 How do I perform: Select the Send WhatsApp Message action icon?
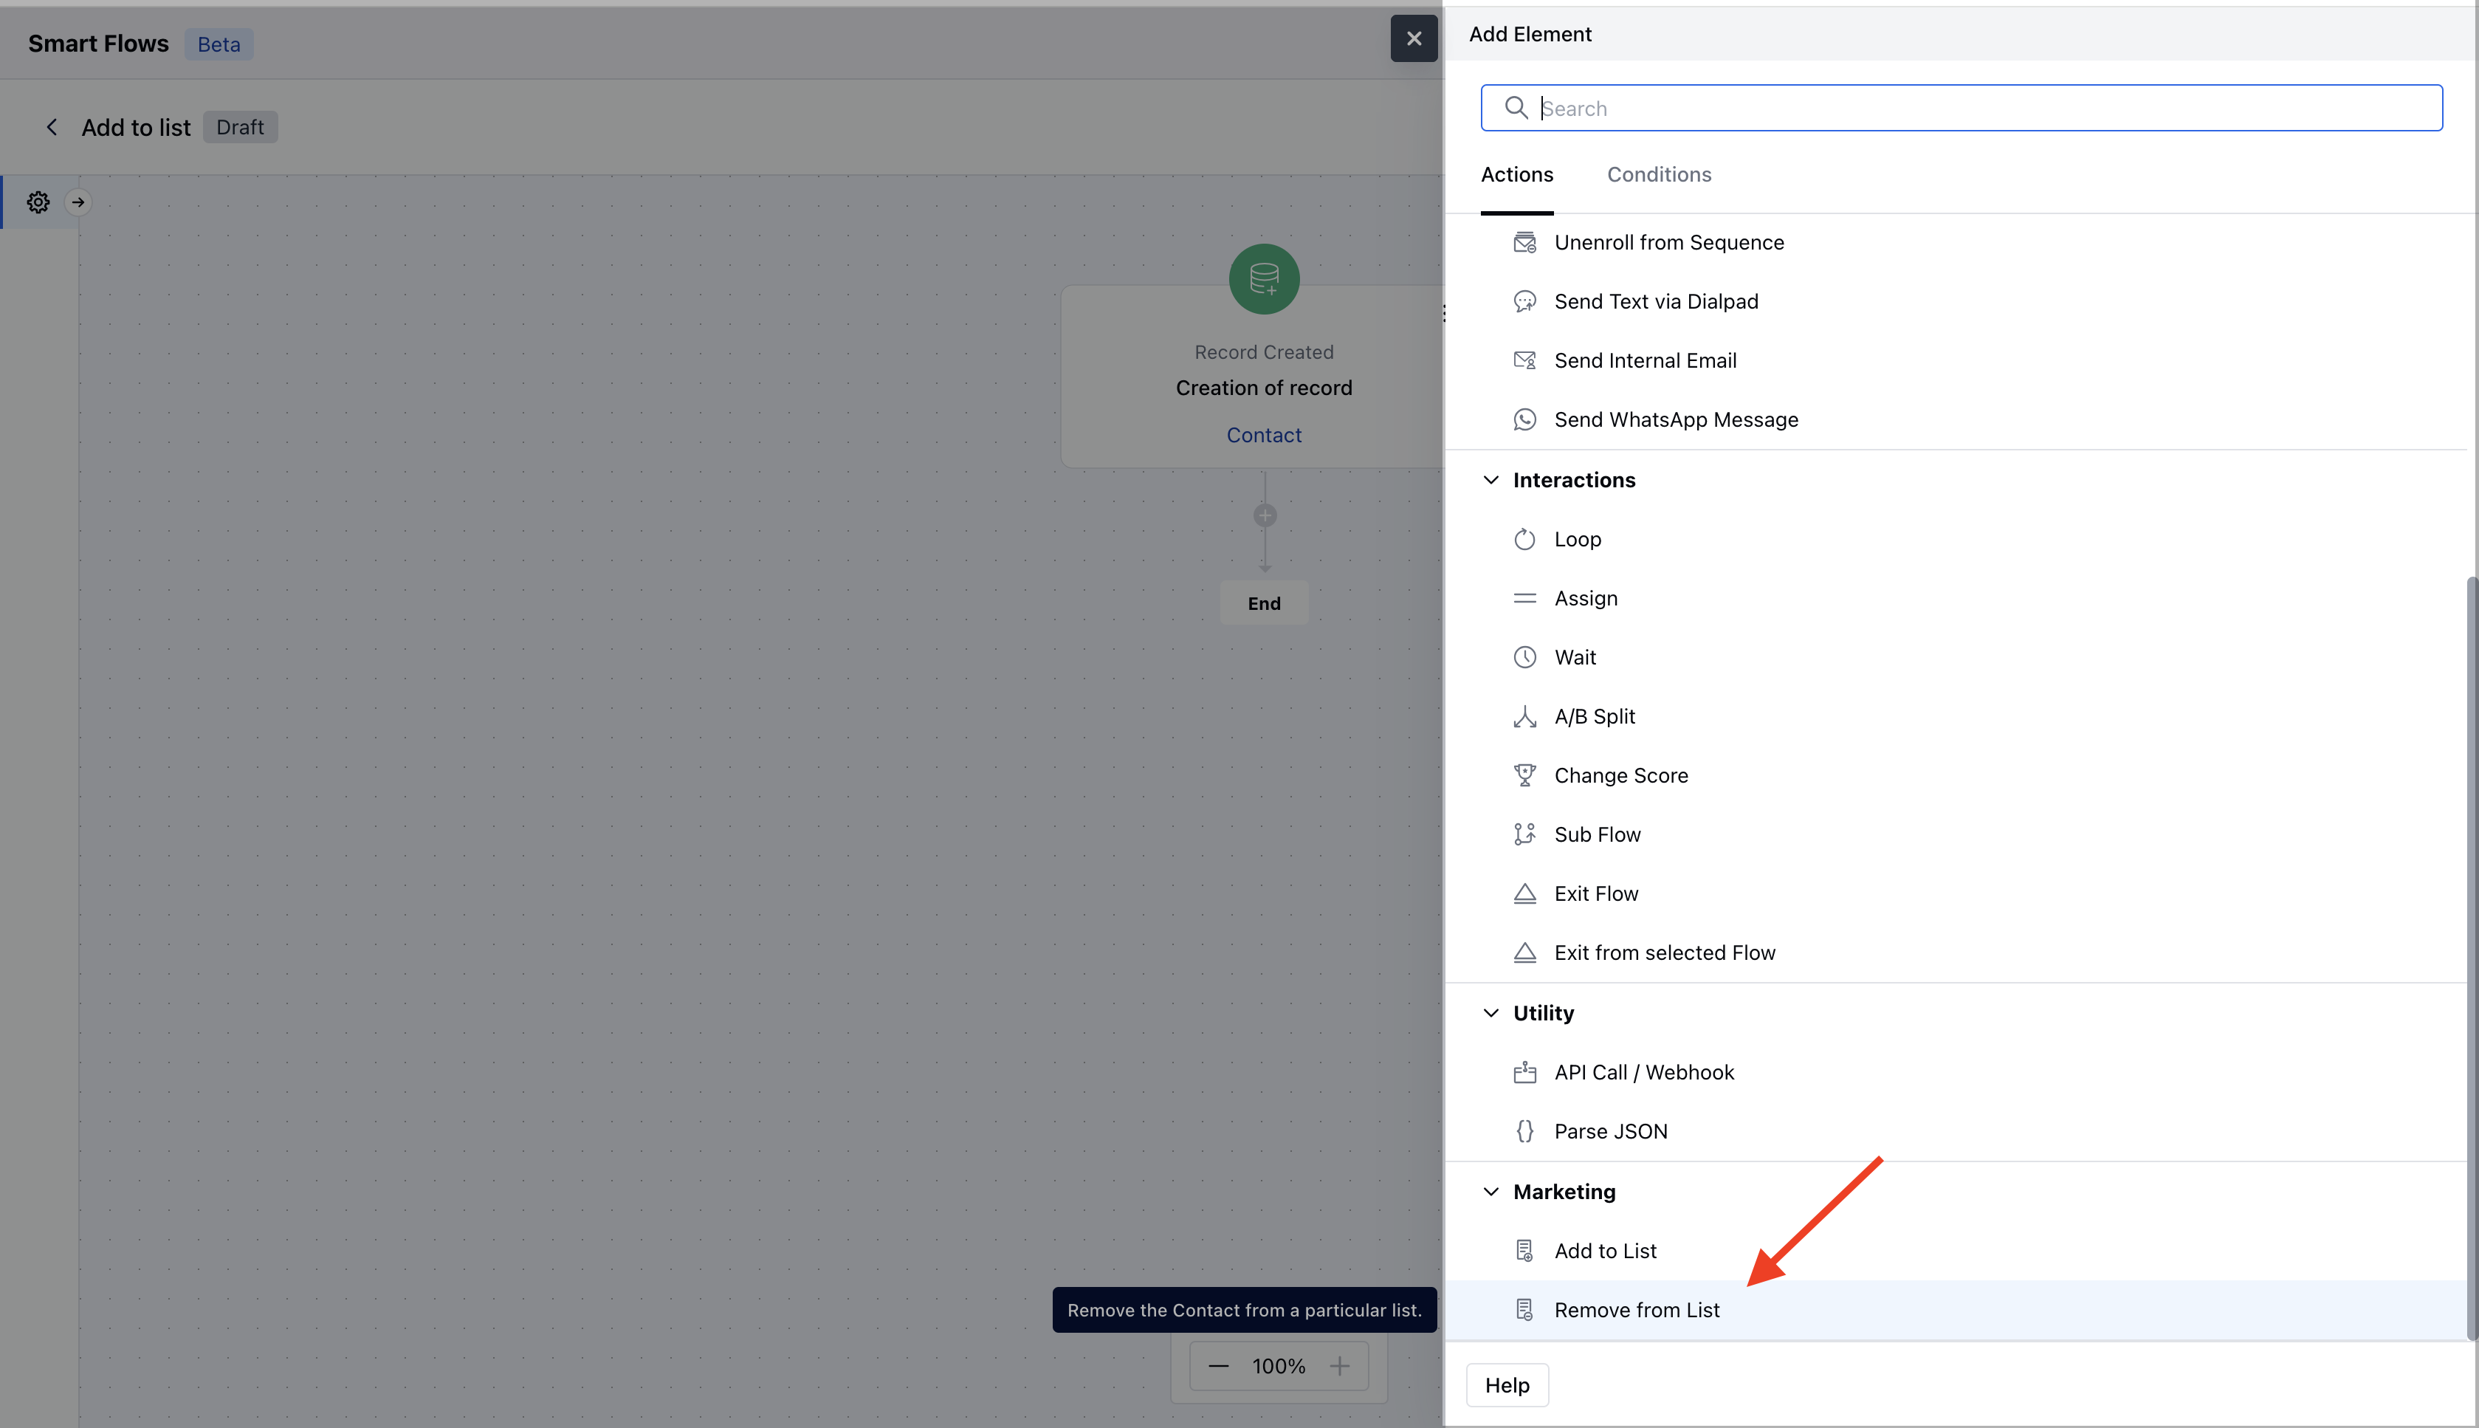coord(1525,419)
